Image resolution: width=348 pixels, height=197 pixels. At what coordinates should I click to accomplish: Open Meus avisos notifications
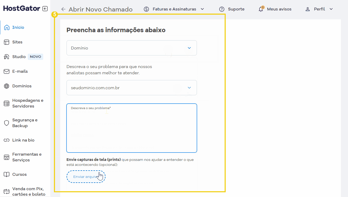[x=279, y=9]
